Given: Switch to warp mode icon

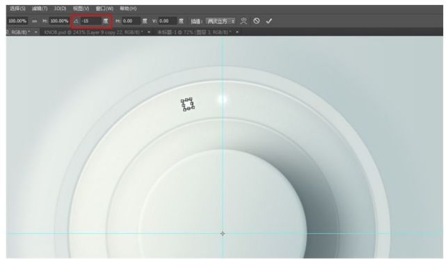Looking at the screenshot, I should 244,21.
